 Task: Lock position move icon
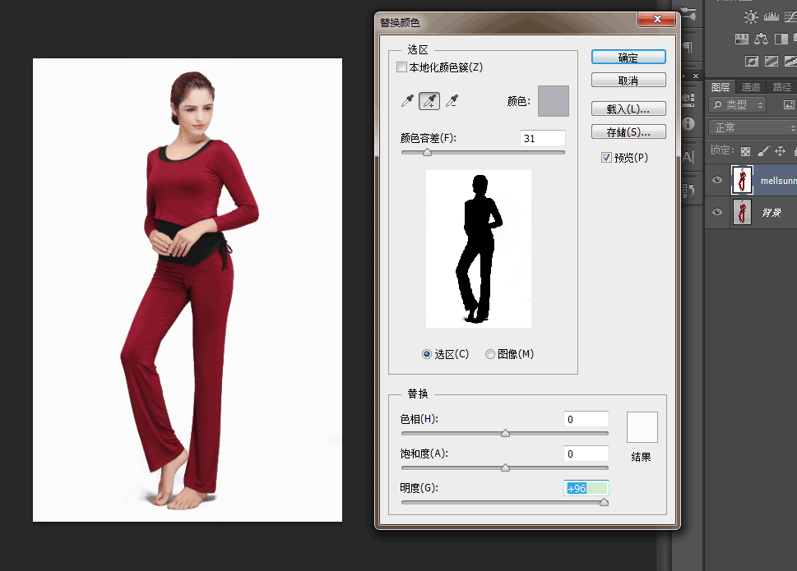point(780,150)
